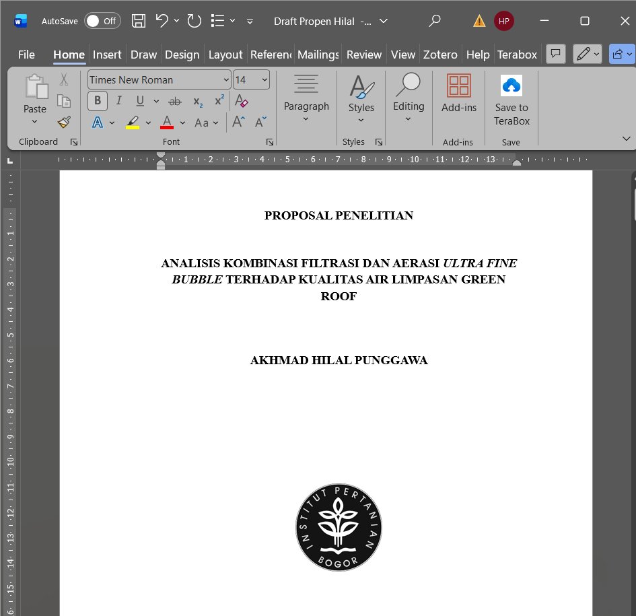Viewport: 636px width, 616px height.
Task: Apply superscript formatting
Action: [219, 100]
